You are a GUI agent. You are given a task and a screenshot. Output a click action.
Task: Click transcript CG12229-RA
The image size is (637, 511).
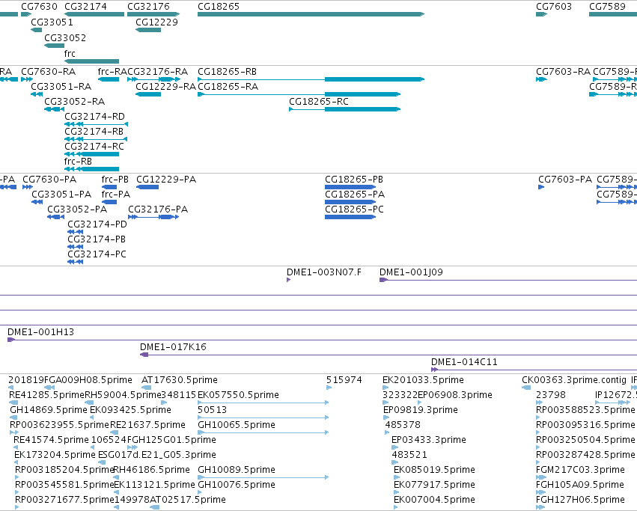pyautogui.click(x=148, y=94)
